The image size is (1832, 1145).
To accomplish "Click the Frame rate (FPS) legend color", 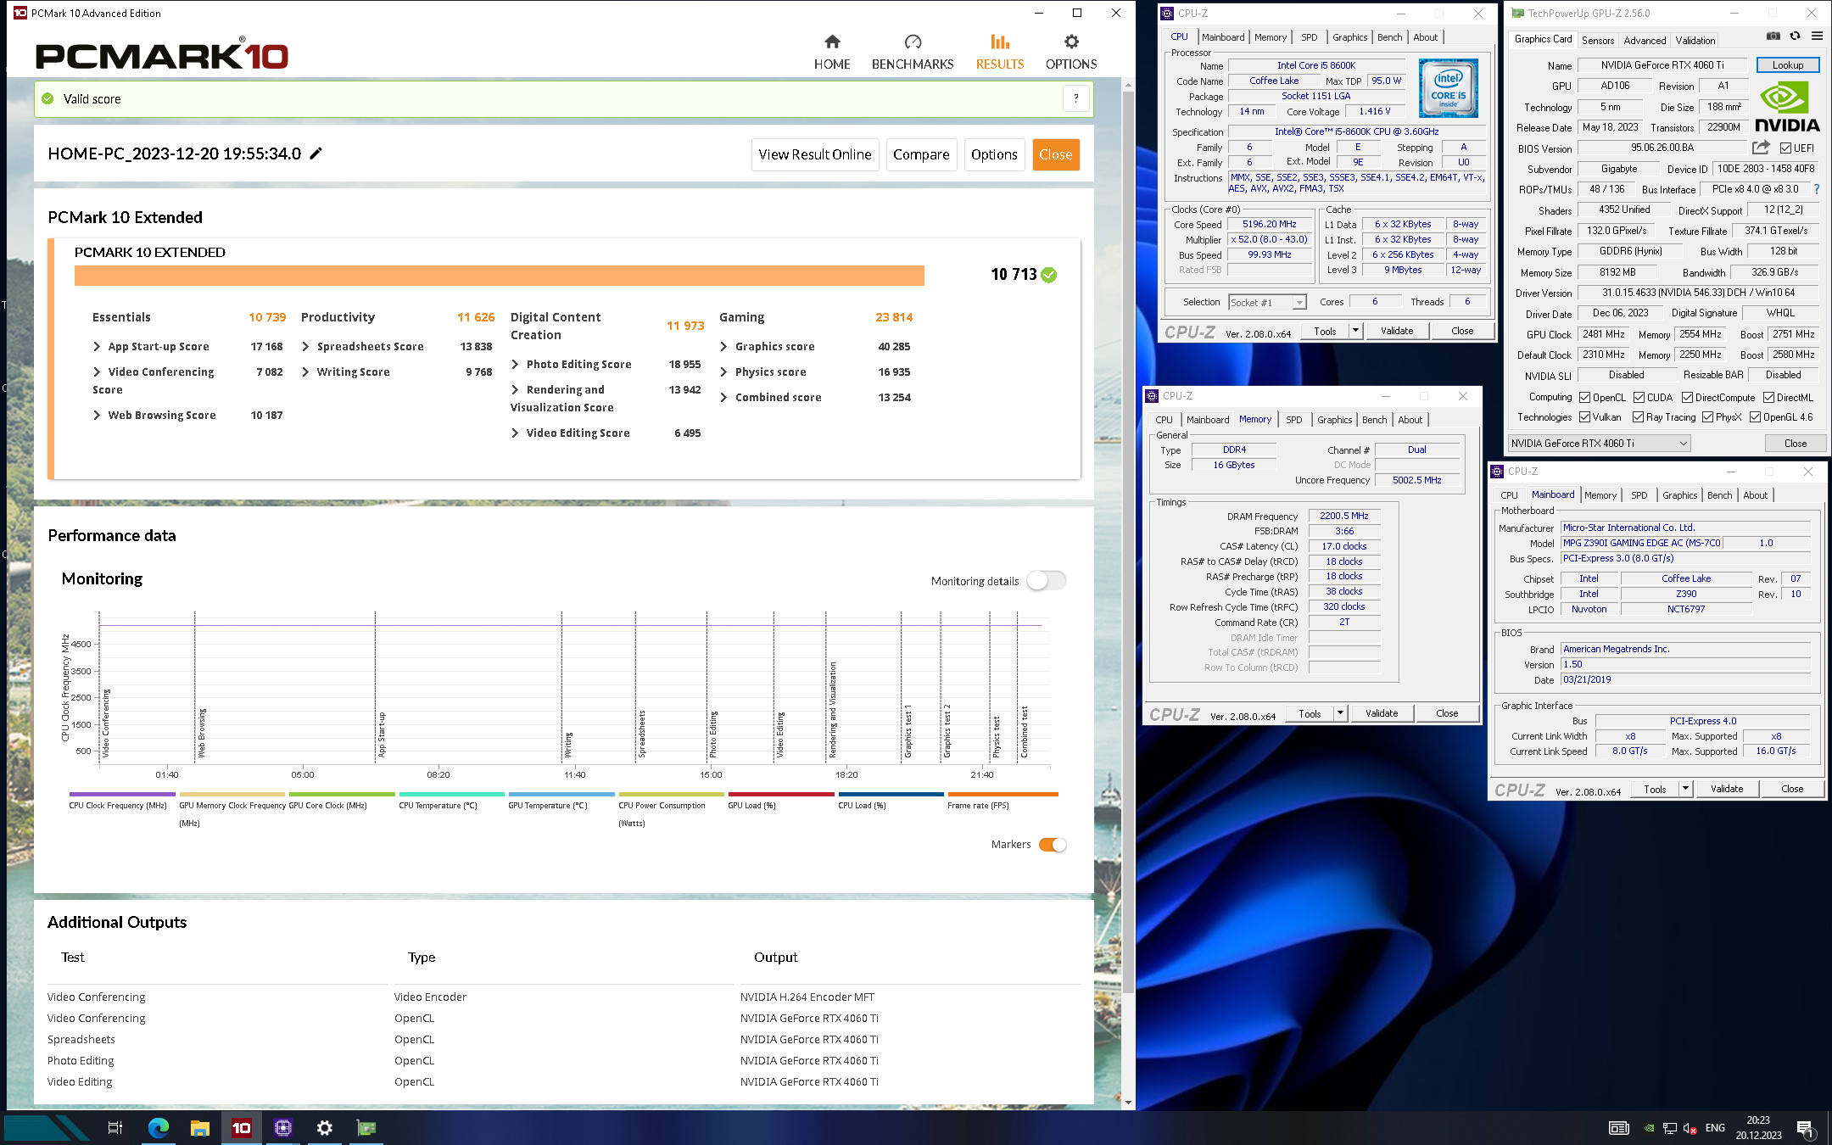I will pos(1003,794).
